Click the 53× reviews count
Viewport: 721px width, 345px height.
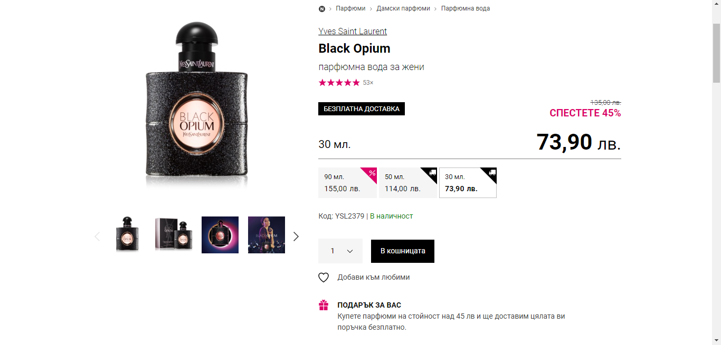click(x=368, y=83)
